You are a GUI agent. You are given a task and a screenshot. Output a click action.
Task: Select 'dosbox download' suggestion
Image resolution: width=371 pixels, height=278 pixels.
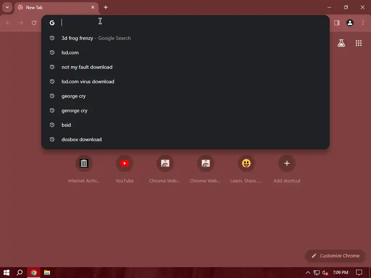[185, 139]
